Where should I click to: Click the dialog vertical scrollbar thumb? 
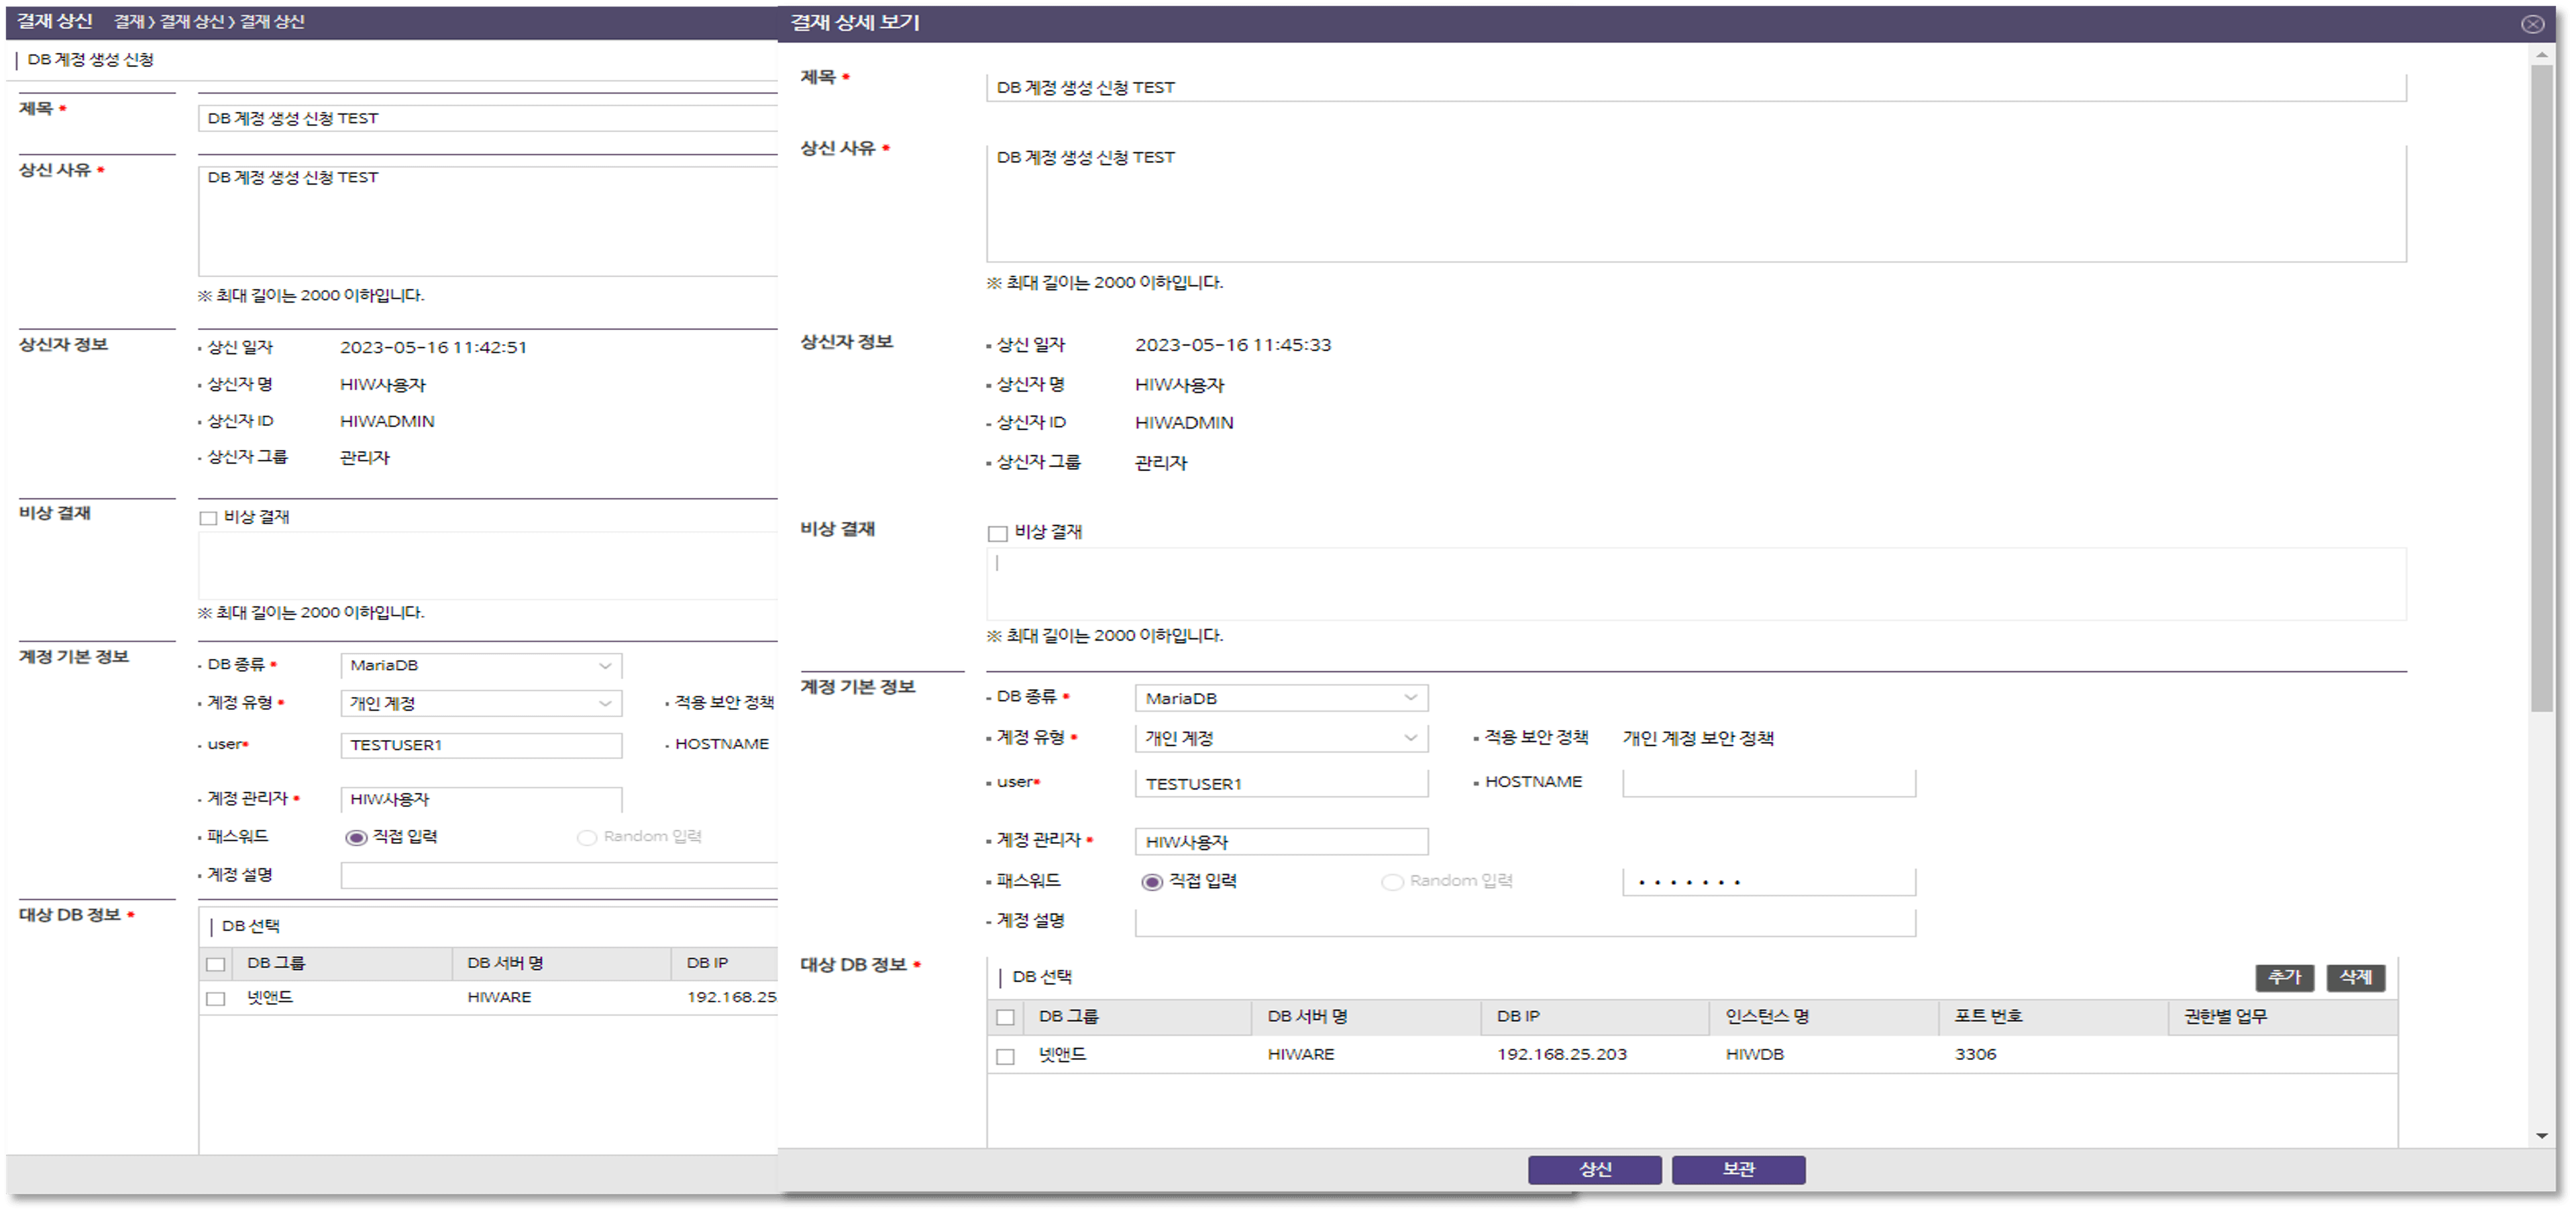click(2541, 388)
